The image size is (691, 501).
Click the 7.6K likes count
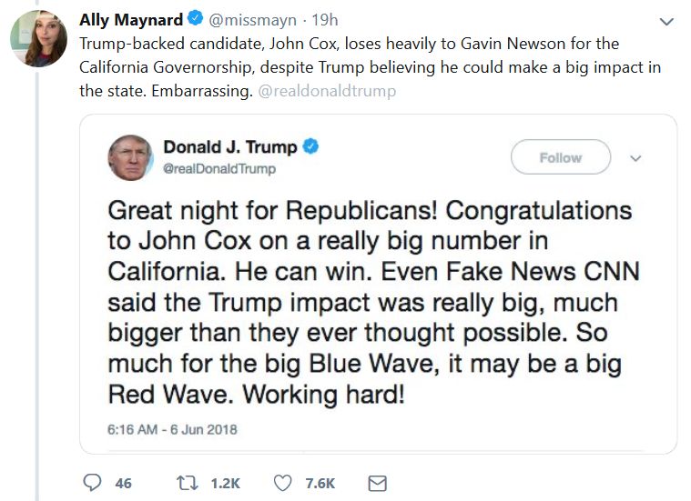320,484
